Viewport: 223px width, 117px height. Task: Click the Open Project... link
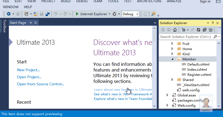[29, 77]
